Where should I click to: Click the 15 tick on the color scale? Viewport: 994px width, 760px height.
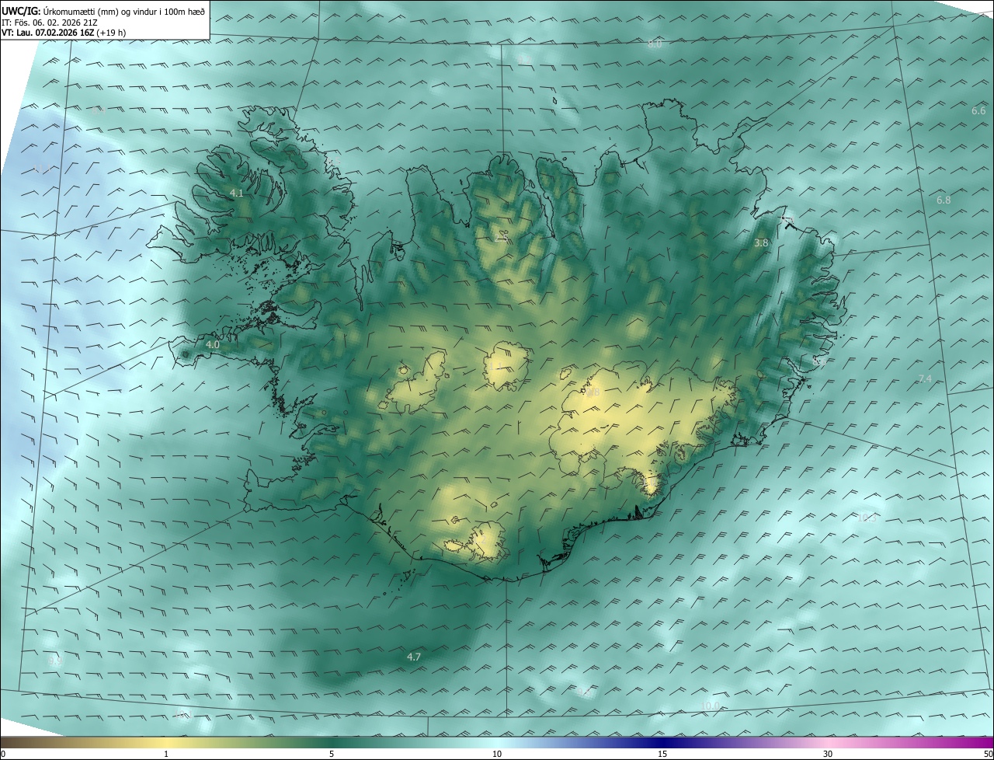pos(662,755)
